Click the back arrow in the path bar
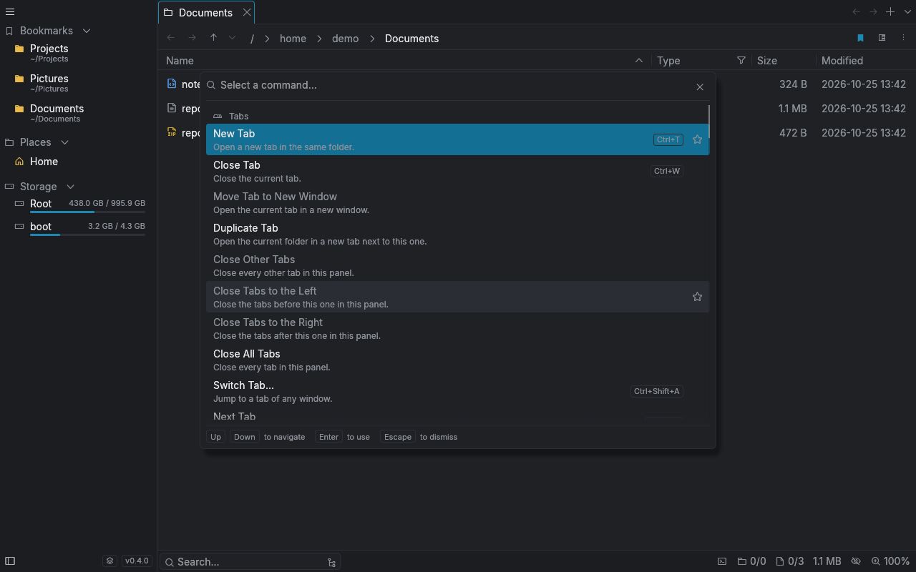 170,38
